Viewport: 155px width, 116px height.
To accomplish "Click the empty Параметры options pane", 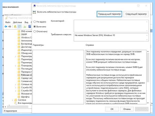I will 58,77.
